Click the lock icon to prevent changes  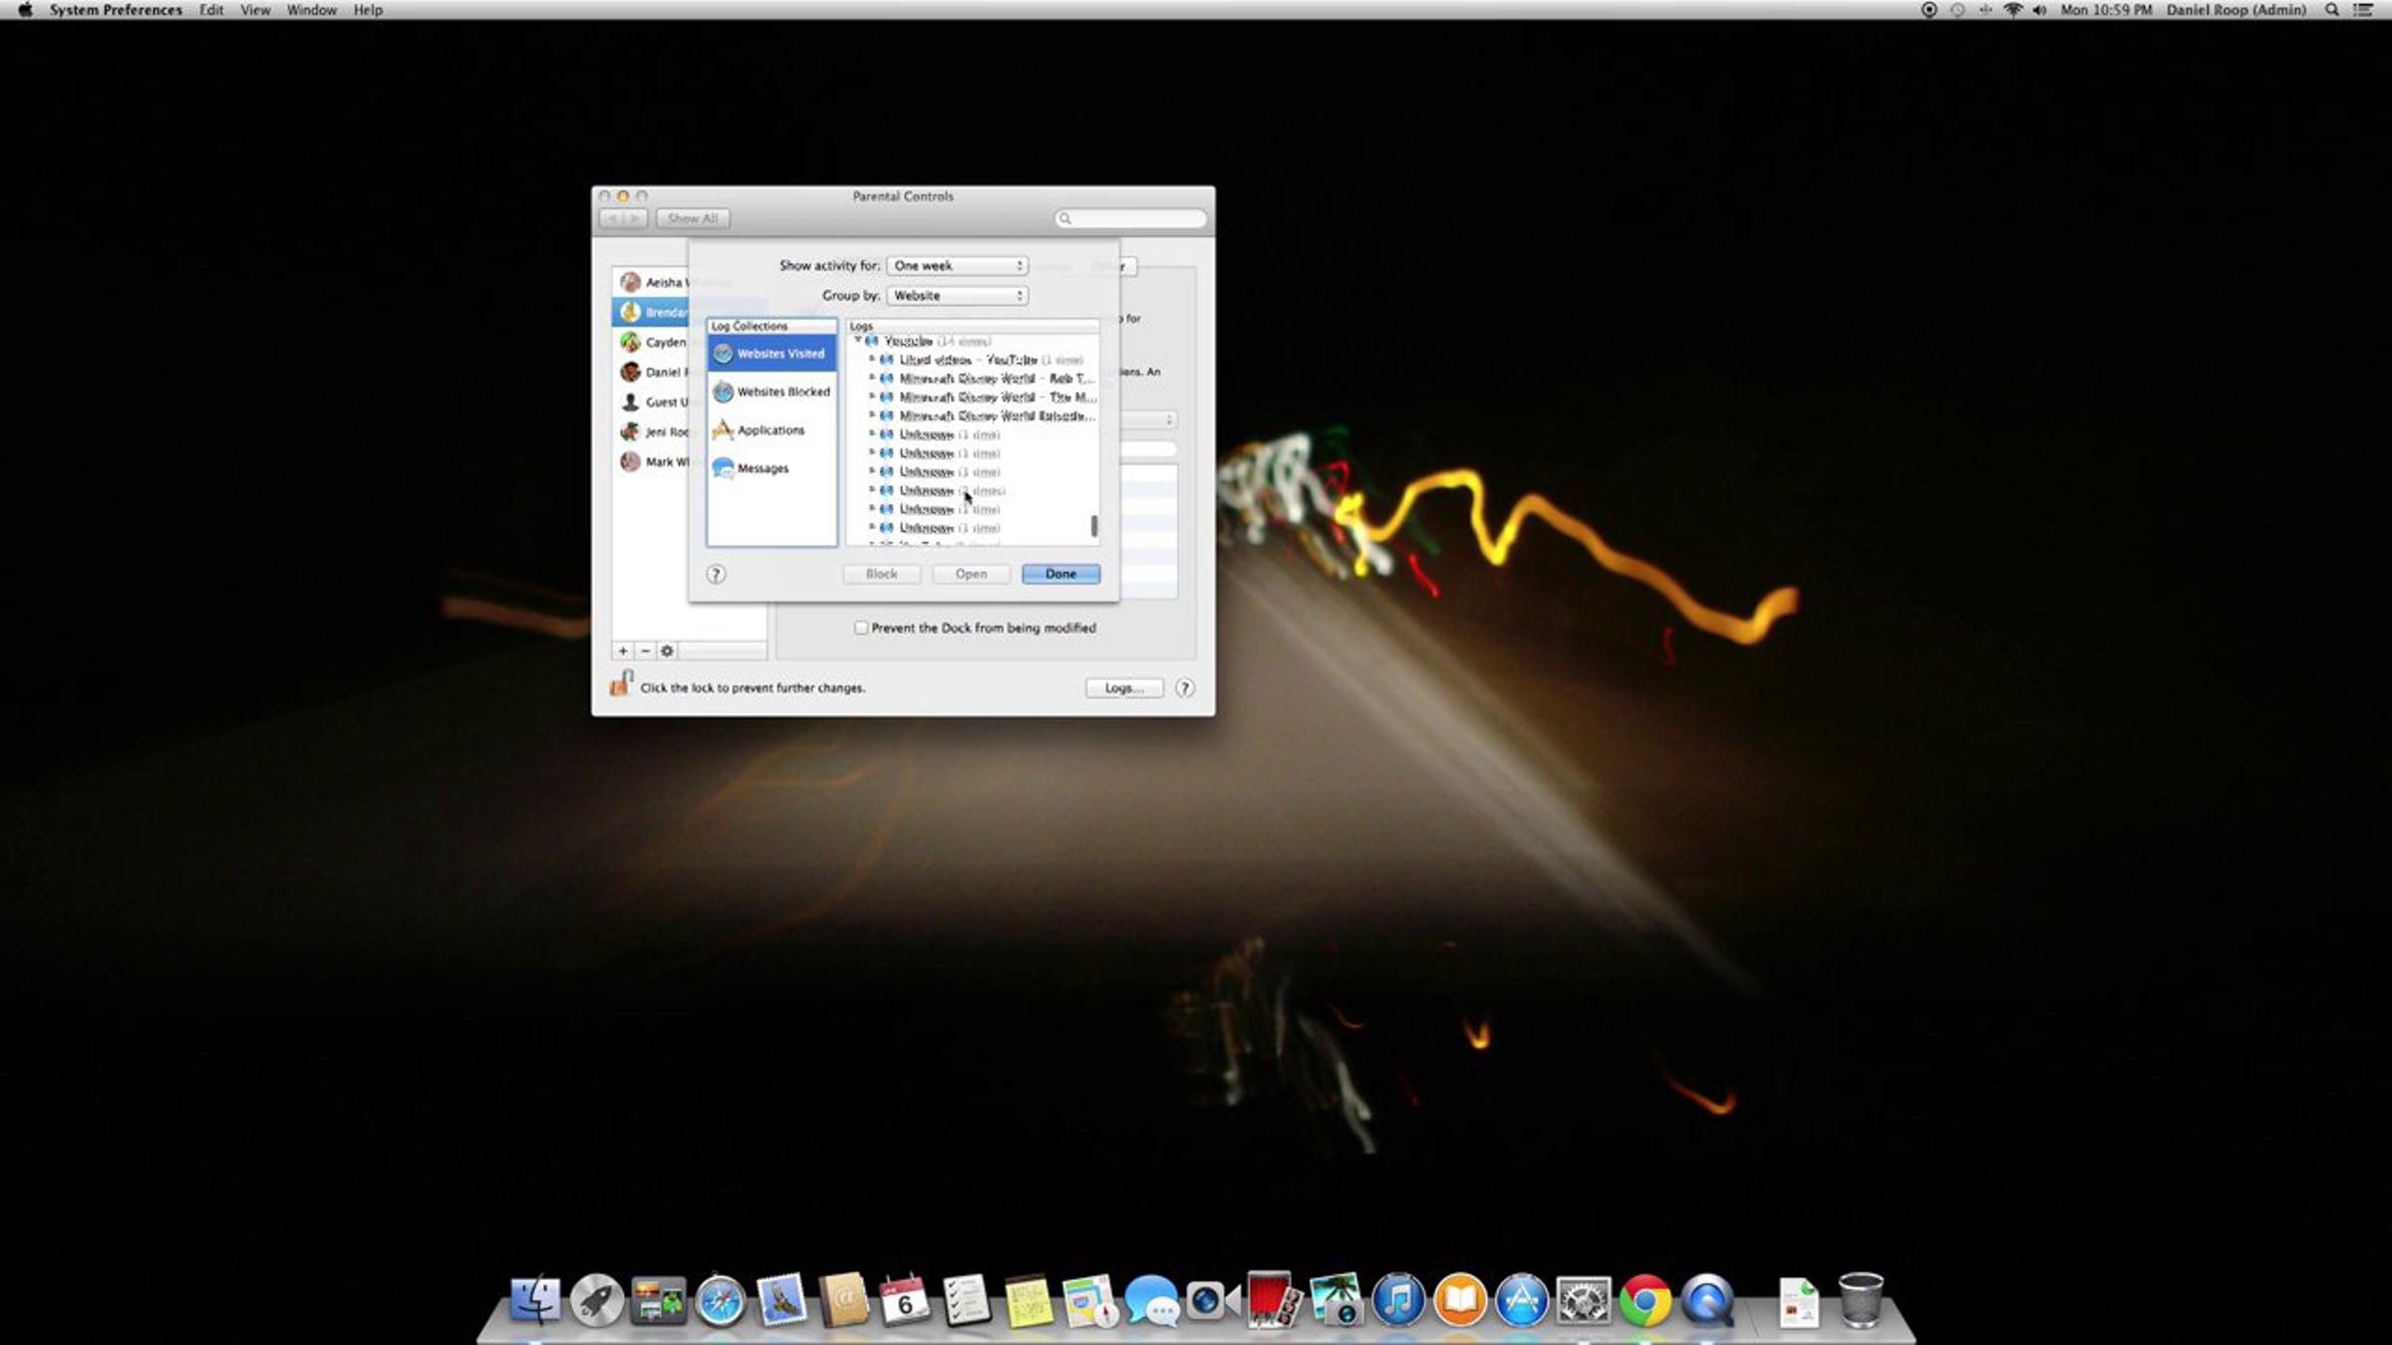click(621, 684)
